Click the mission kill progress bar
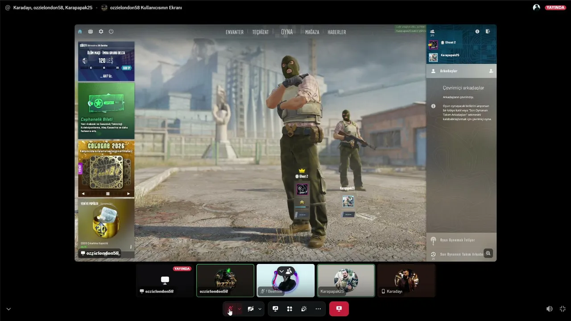Screen dimensions: 571x321 tap(100, 68)
